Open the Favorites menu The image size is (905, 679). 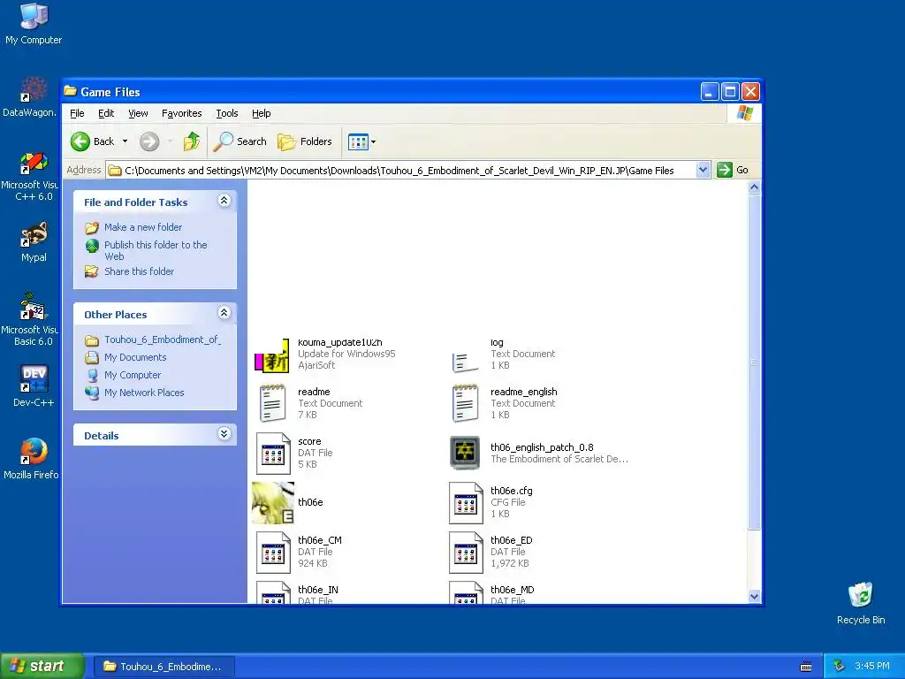(x=182, y=113)
